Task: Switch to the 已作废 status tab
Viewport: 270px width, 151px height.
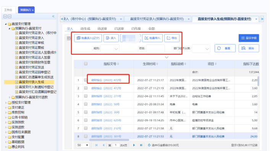Action: coord(136,29)
